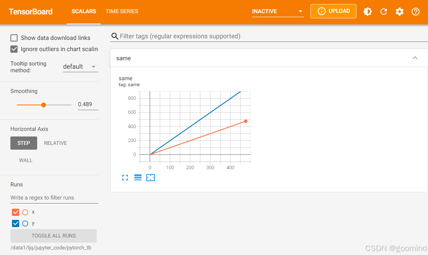Viewport: 428px width, 255px height.
Task: Collapse the same tag group
Action: [x=415, y=58]
